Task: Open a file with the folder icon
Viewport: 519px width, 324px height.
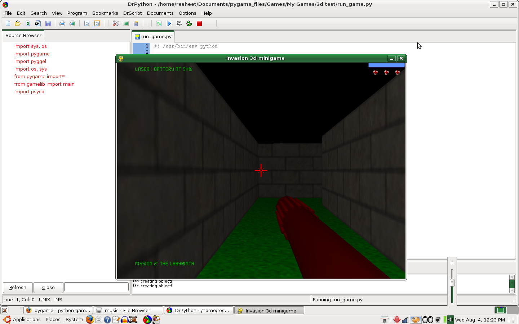Action: (18, 23)
